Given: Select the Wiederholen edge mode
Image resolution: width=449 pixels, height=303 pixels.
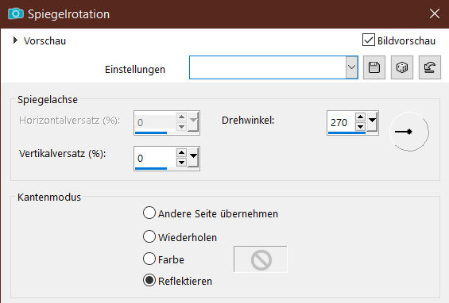Looking at the screenshot, I should [149, 236].
